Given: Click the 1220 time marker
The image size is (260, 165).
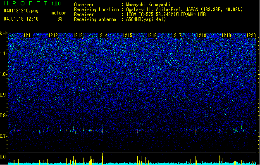Looking at the screenshot, I should pyautogui.click(x=251, y=35).
